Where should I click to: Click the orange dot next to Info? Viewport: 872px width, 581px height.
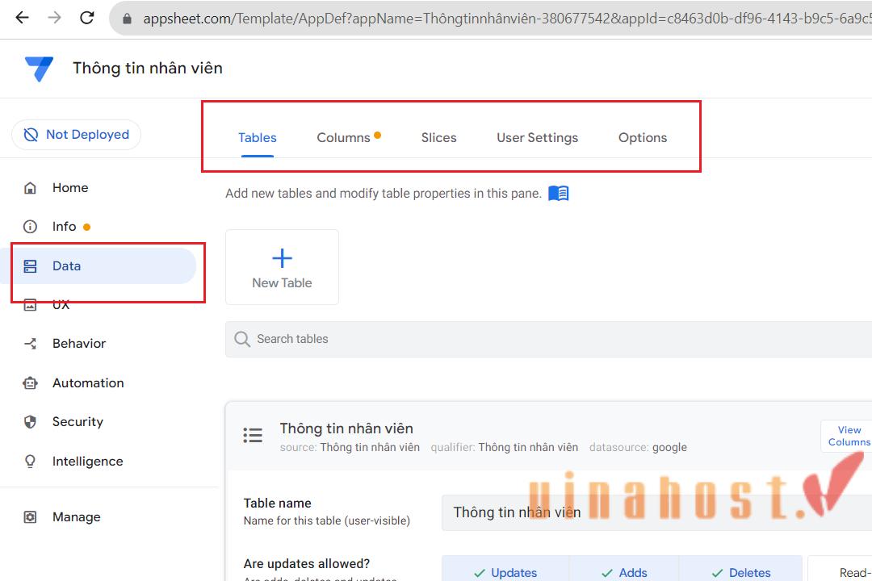[86, 227]
